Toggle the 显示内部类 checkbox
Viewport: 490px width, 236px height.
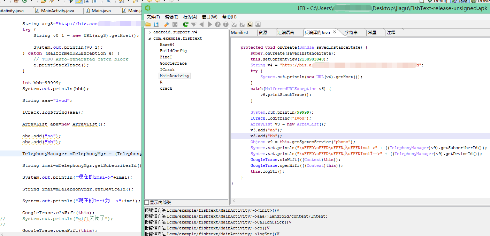click(x=147, y=202)
